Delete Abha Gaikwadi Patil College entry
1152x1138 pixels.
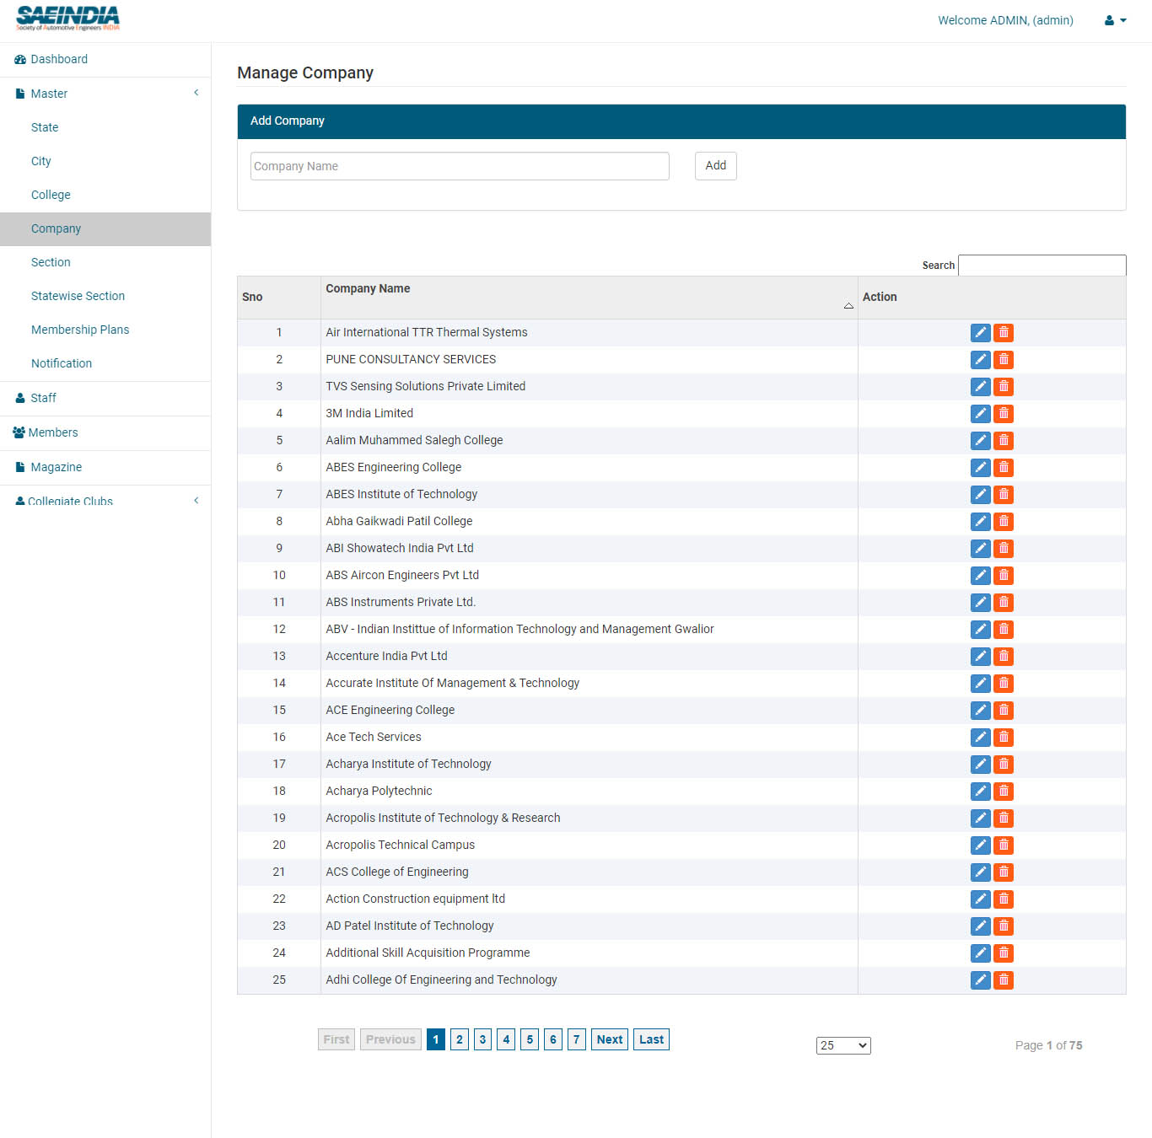[x=1004, y=521]
